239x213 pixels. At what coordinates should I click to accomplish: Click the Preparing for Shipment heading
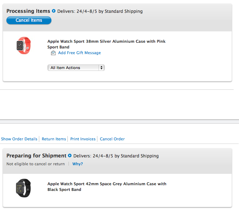36,156
